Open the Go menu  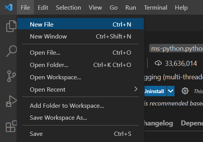click(114, 7)
